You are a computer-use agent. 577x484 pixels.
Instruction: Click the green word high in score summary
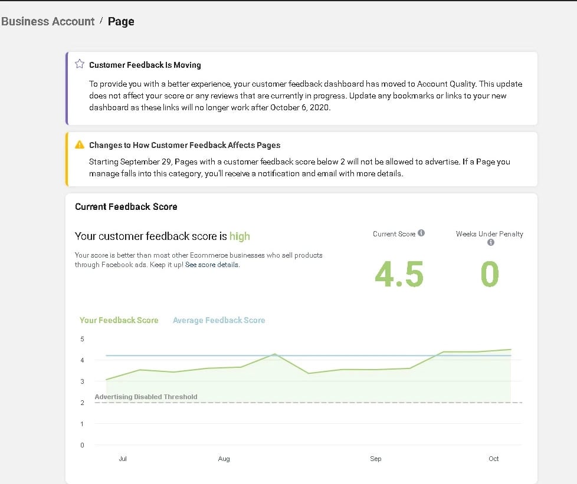pos(240,236)
